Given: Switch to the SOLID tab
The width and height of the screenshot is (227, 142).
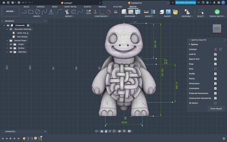Looking at the screenshot, I should pos(26,7).
